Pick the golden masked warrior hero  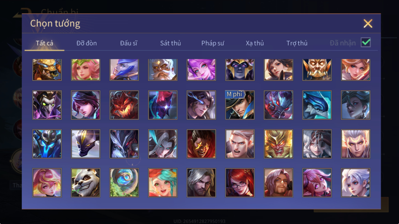point(317,70)
